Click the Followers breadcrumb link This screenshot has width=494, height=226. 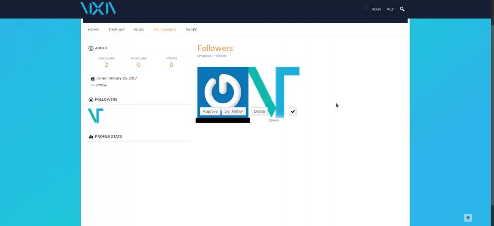tap(220, 56)
